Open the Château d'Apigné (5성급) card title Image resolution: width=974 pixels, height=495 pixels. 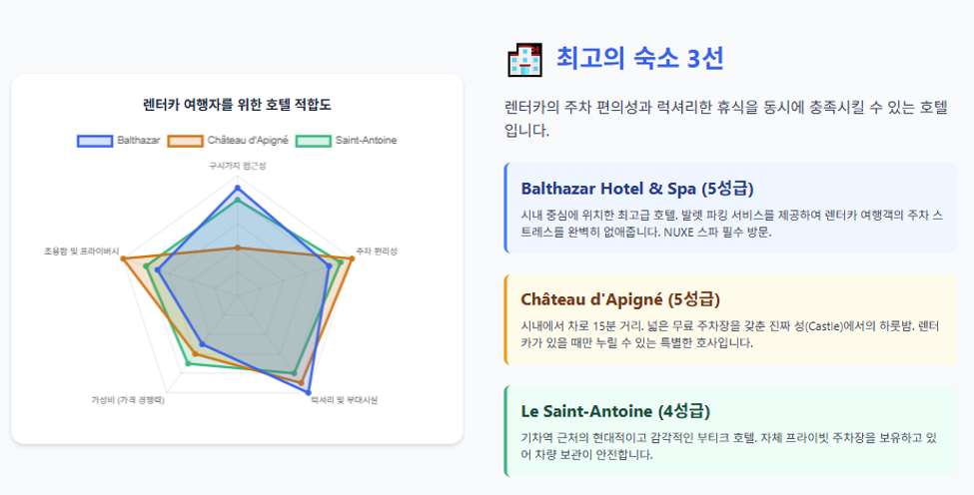(x=620, y=299)
